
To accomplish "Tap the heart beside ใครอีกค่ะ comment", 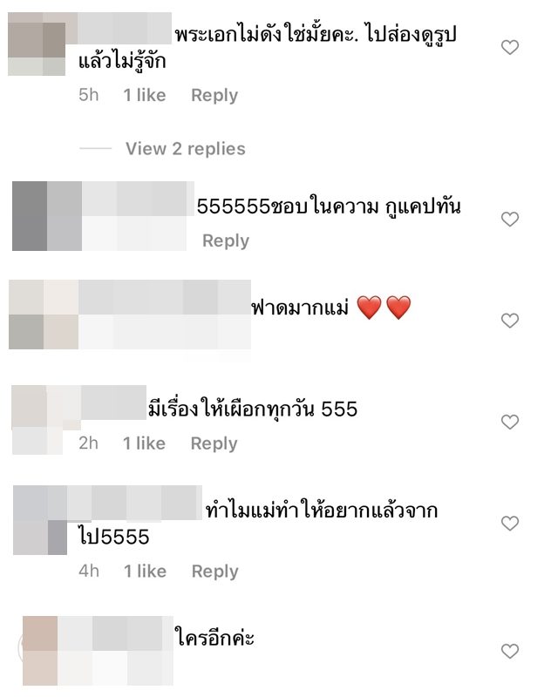I will pyautogui.click(x=510, y=651).
